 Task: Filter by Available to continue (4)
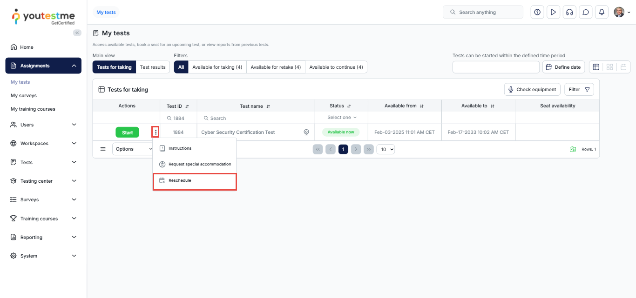(336, 67)
